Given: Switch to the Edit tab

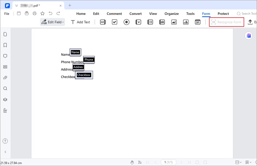Looking at the screenshot, I should [96, 14].
